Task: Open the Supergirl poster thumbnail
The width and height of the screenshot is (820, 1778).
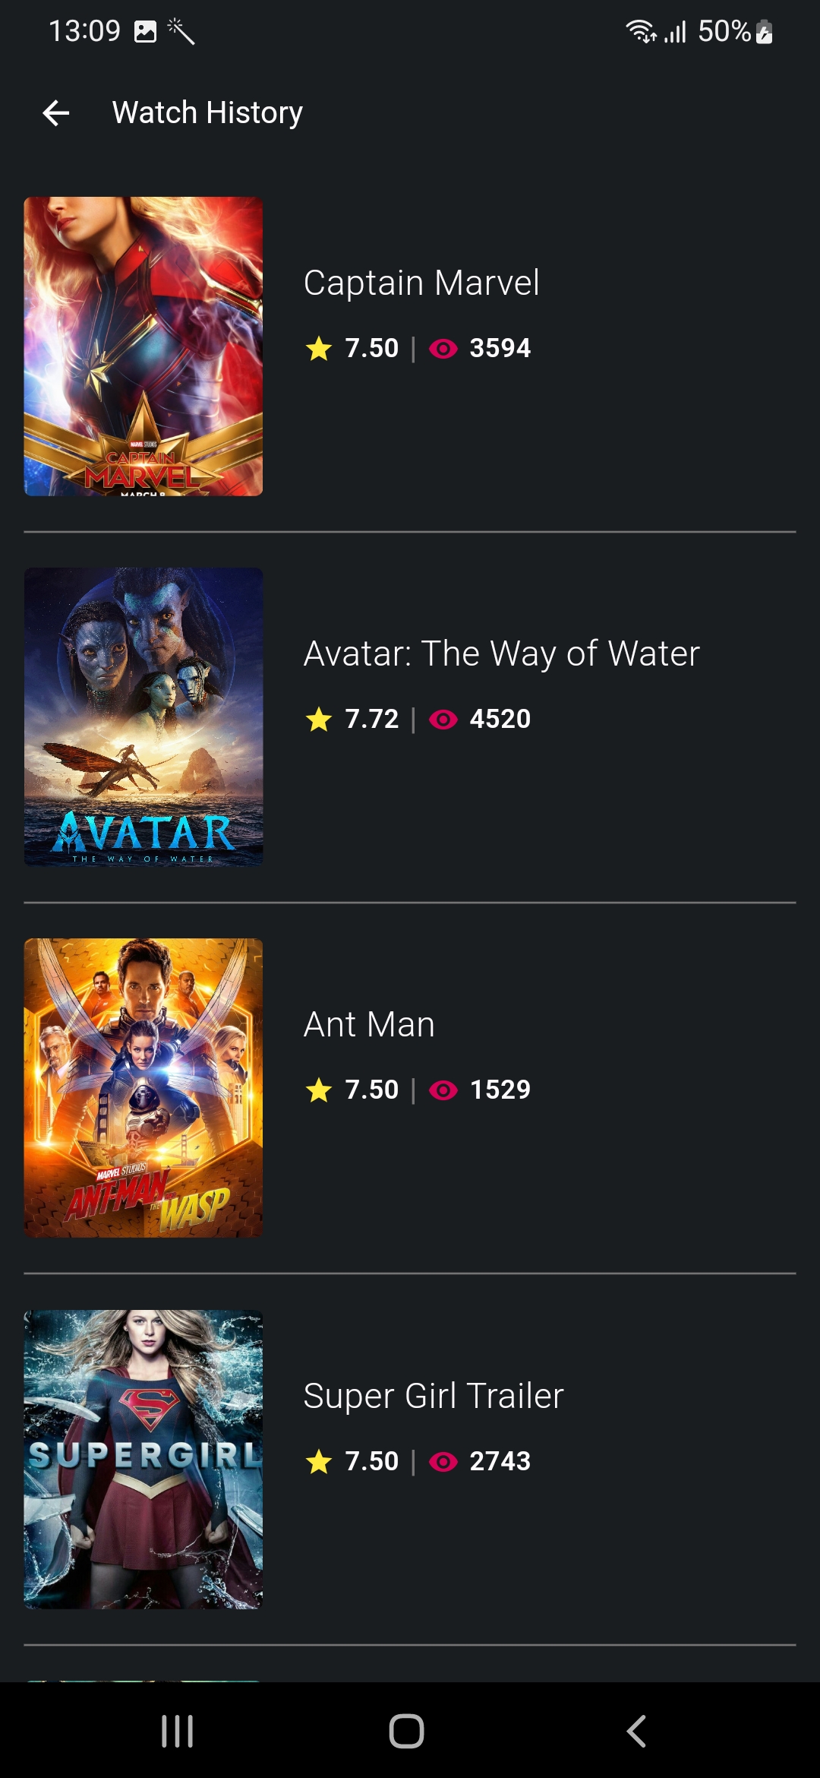Action: pos(143,1459)
